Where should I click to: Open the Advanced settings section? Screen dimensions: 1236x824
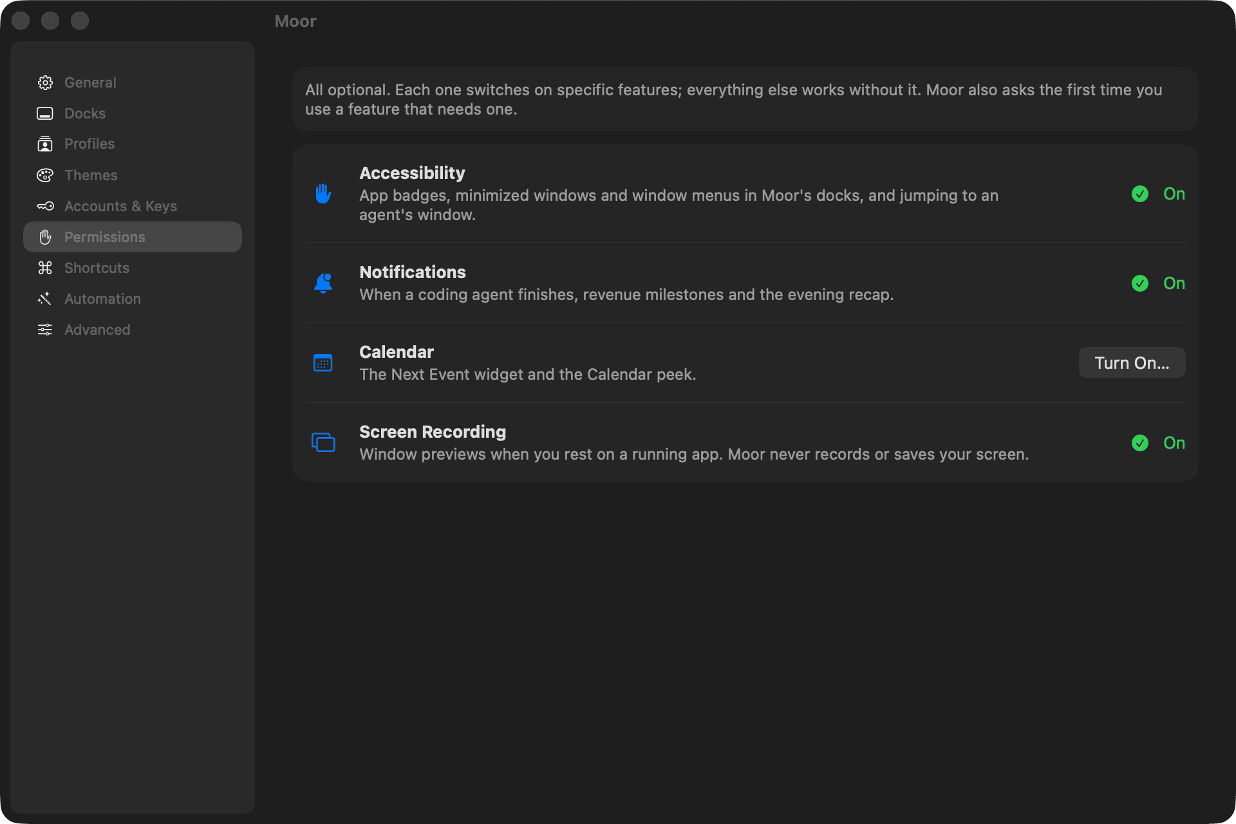133,330
